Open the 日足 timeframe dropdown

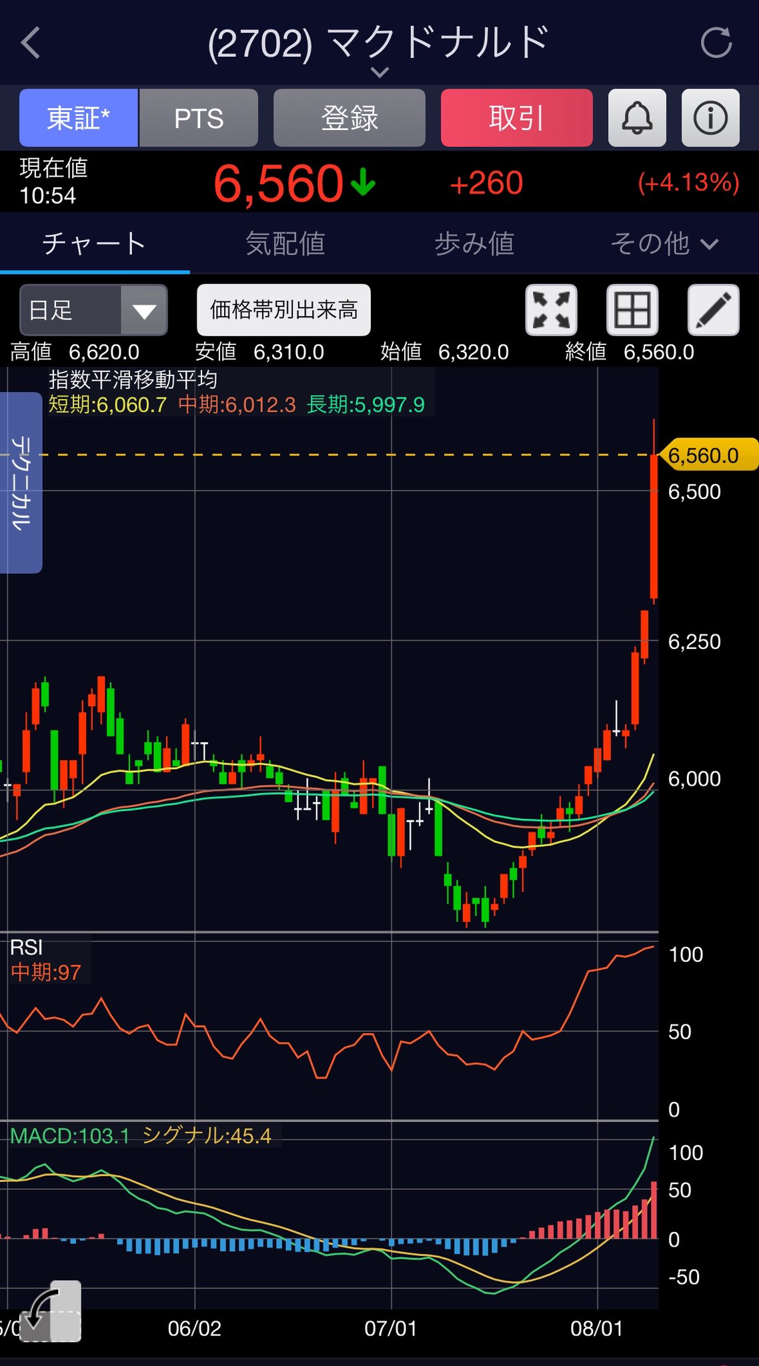(x=93, y=310)
